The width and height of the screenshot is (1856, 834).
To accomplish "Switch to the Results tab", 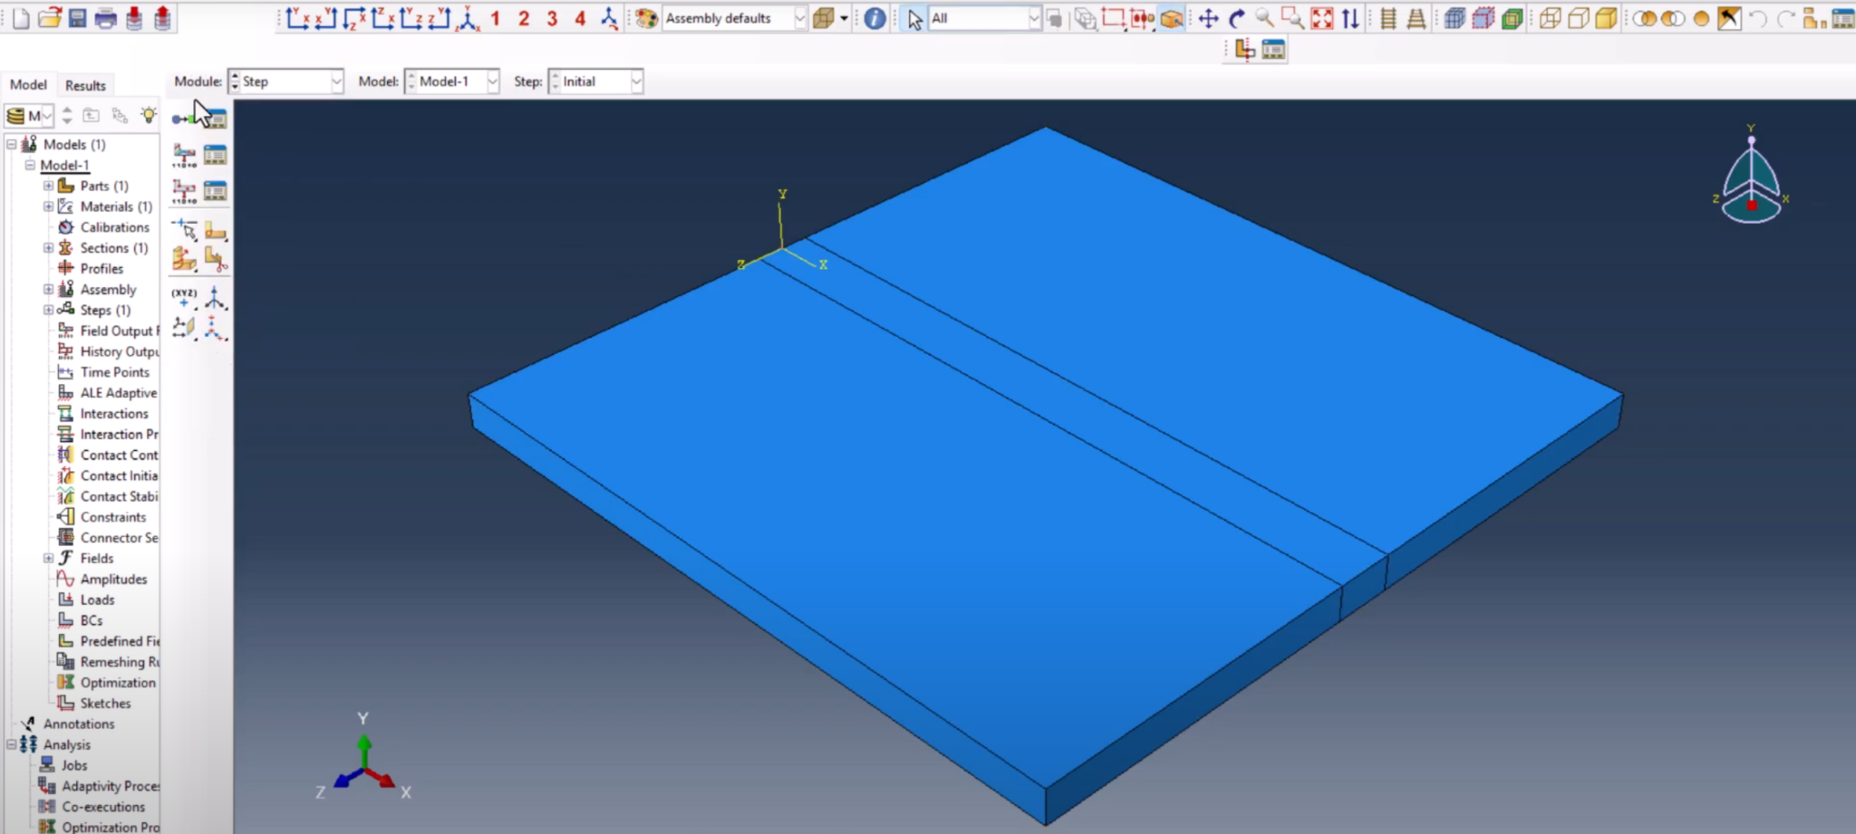I will [85, 84].
